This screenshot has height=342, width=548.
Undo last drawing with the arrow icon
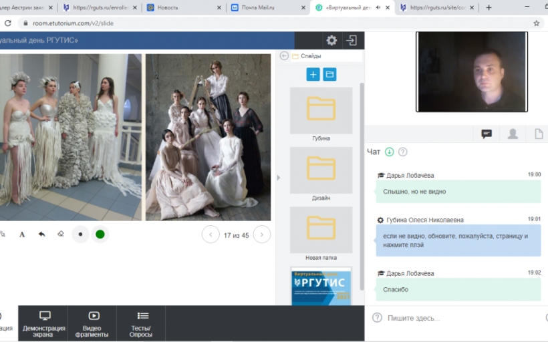click(41, 234)
